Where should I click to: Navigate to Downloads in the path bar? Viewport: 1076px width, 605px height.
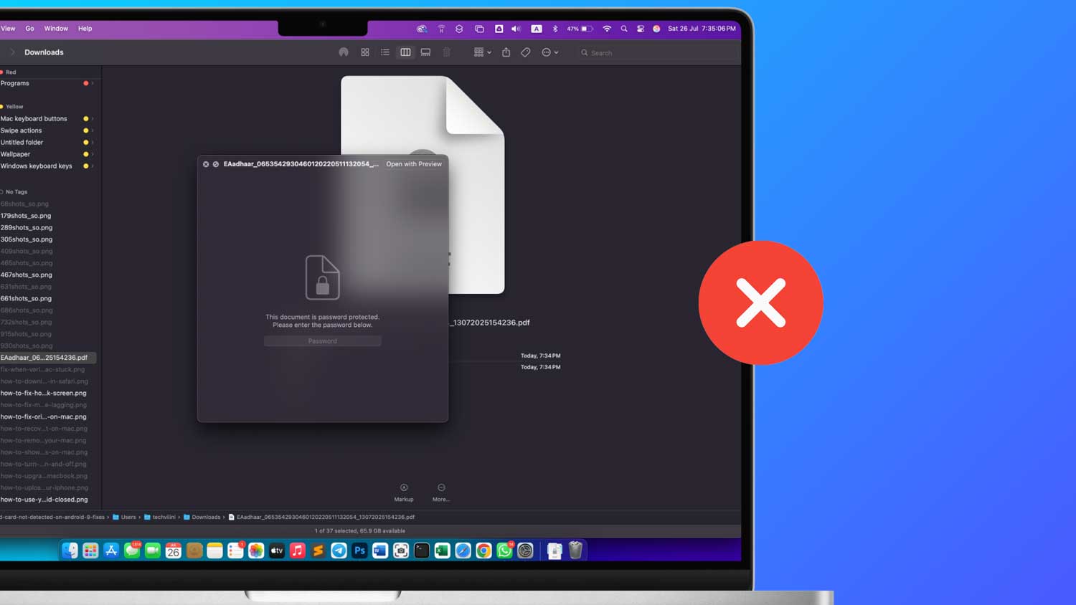(207, 517)
